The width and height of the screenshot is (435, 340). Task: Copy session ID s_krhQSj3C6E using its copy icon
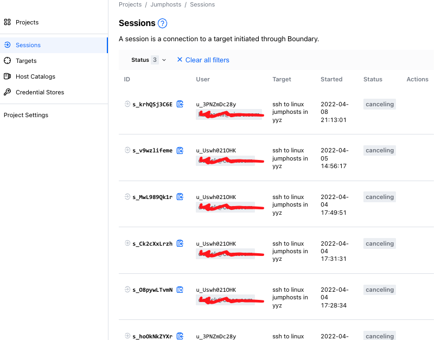[x=180, y=104]
